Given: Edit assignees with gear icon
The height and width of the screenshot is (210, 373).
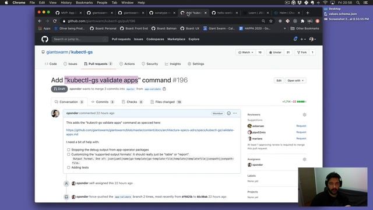Looking at the screenshot, I should (304, 159).
